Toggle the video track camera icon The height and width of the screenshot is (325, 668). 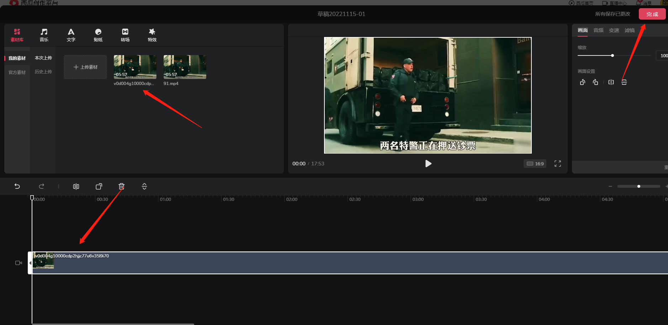tap(18, 263)
